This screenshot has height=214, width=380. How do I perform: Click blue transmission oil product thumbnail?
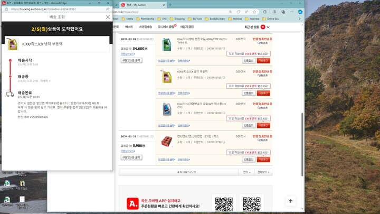click(167, 109)
